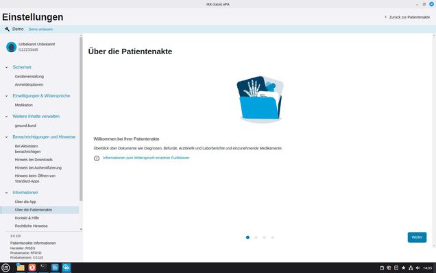436x273 pixels.
Task: Open Hinweis bei Authentifizierung
Action: 38,167
